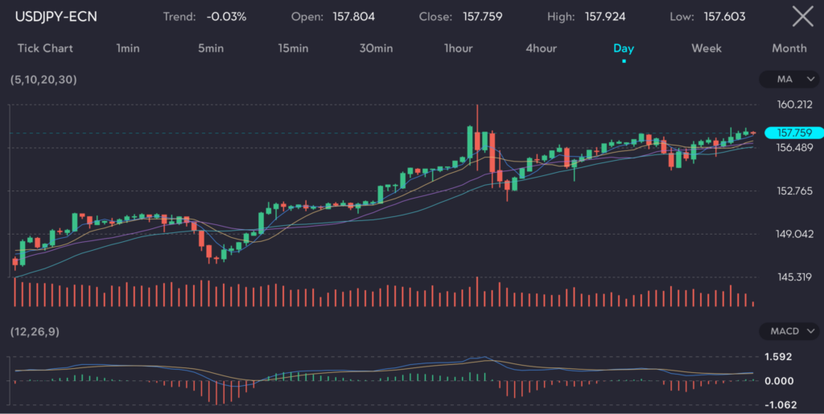824x414 pixels.
Task: Switch chart to 1hour interval
Action: pos(459,48)
